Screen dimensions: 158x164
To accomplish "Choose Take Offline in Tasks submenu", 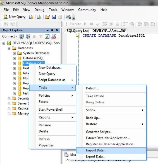I will click(x=111, y=96).
